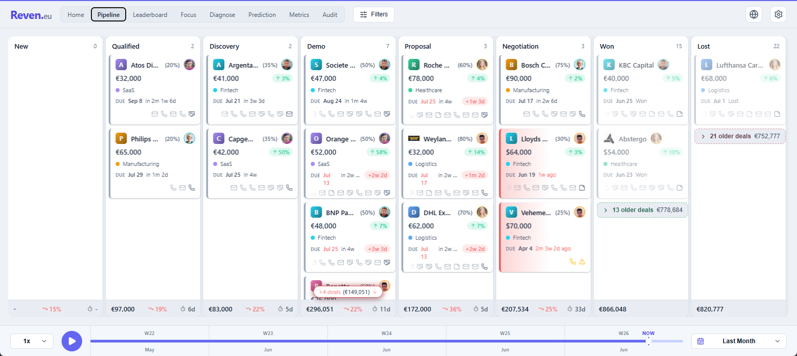Expand the 21 older deals in Lost
The width and height of the screenshot is (797, 356).
(740, 136)
